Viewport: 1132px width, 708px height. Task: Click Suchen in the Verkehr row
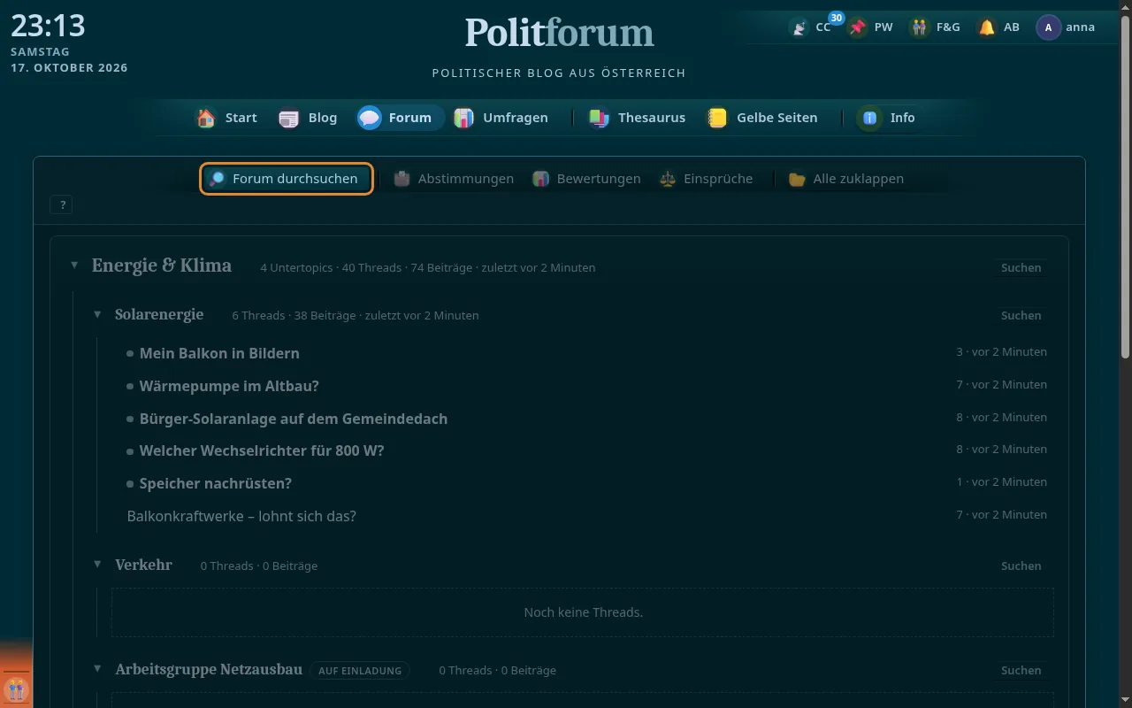click(x=1021, y=566)
